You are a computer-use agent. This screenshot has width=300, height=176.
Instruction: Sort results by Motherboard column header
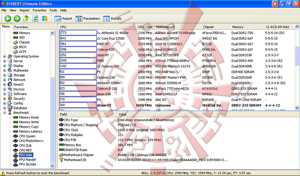point(177,27)
